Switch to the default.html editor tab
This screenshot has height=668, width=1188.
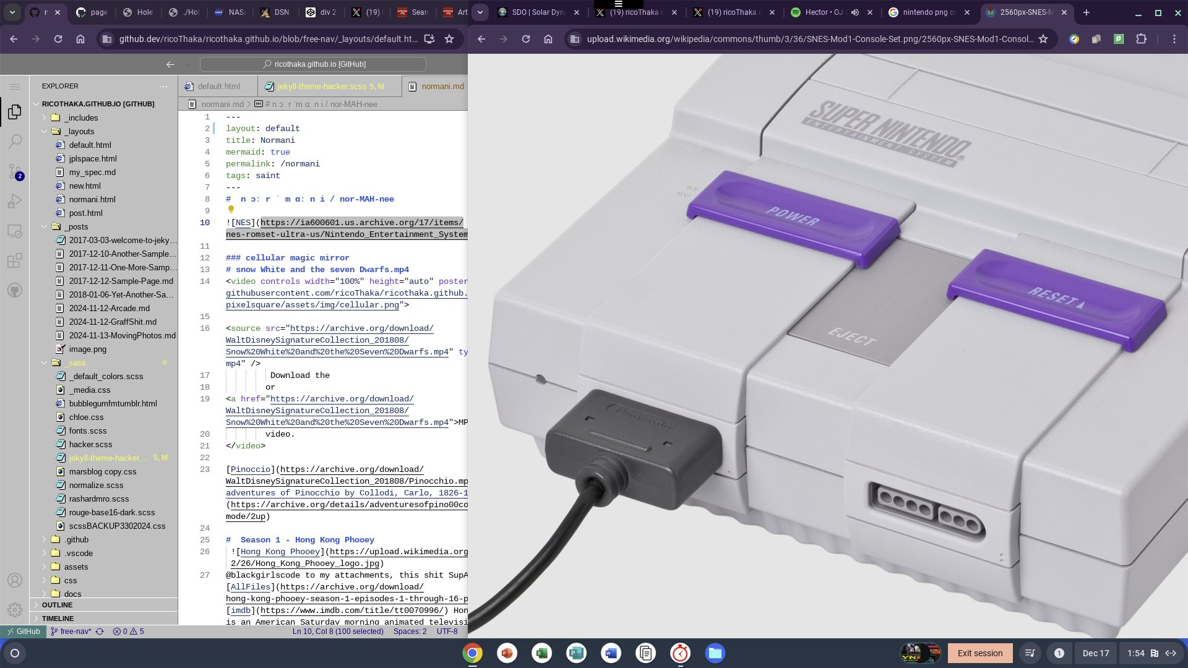click(218, 87)
